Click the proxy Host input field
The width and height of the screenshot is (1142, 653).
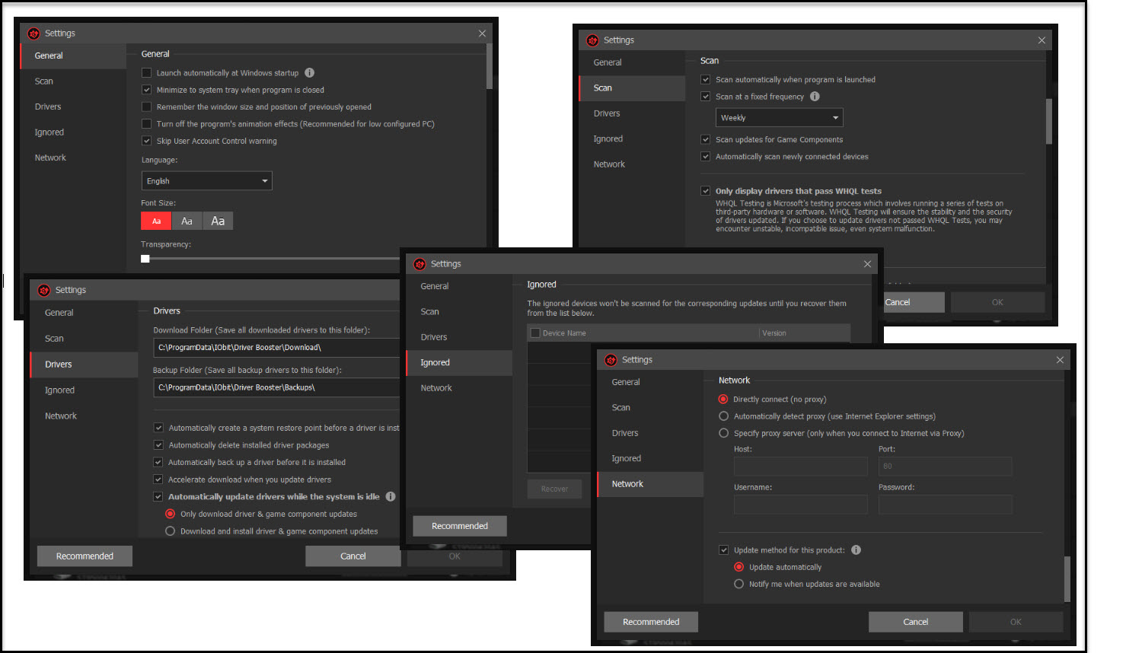click(801, 467)
